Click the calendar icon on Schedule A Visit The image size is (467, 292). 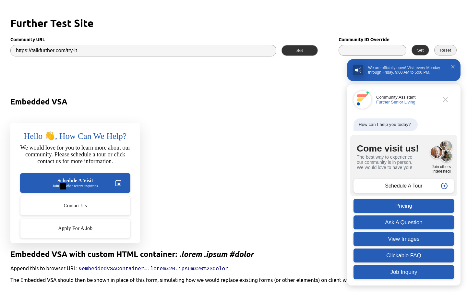pyautogui.click(x=118, y=183)
